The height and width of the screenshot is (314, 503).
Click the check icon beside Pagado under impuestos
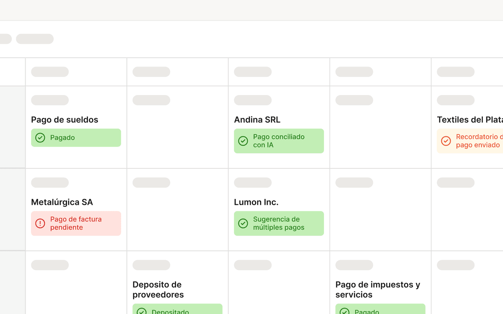[x=344, y=311]
